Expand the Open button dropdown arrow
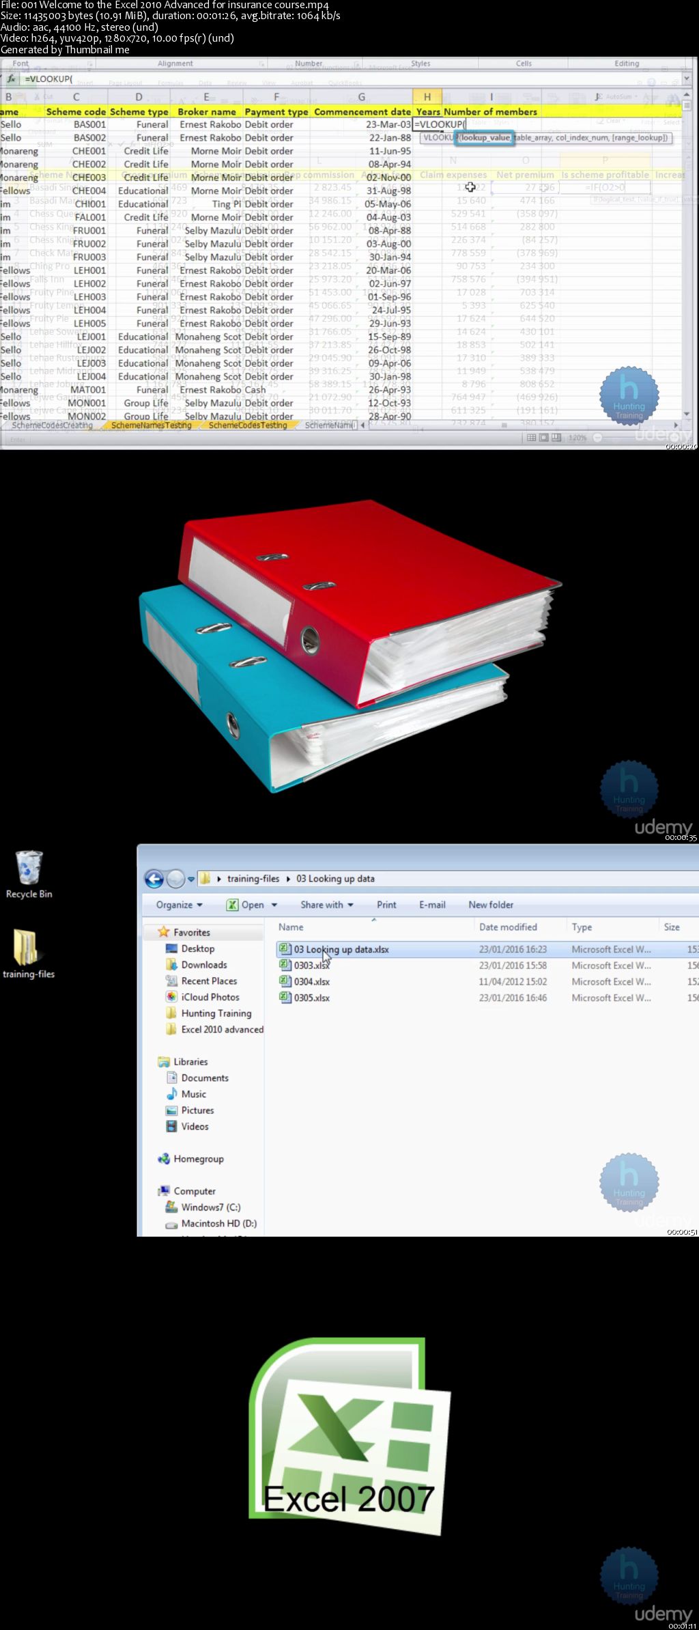Screen dimensions: 699x1630 [274, 905]
